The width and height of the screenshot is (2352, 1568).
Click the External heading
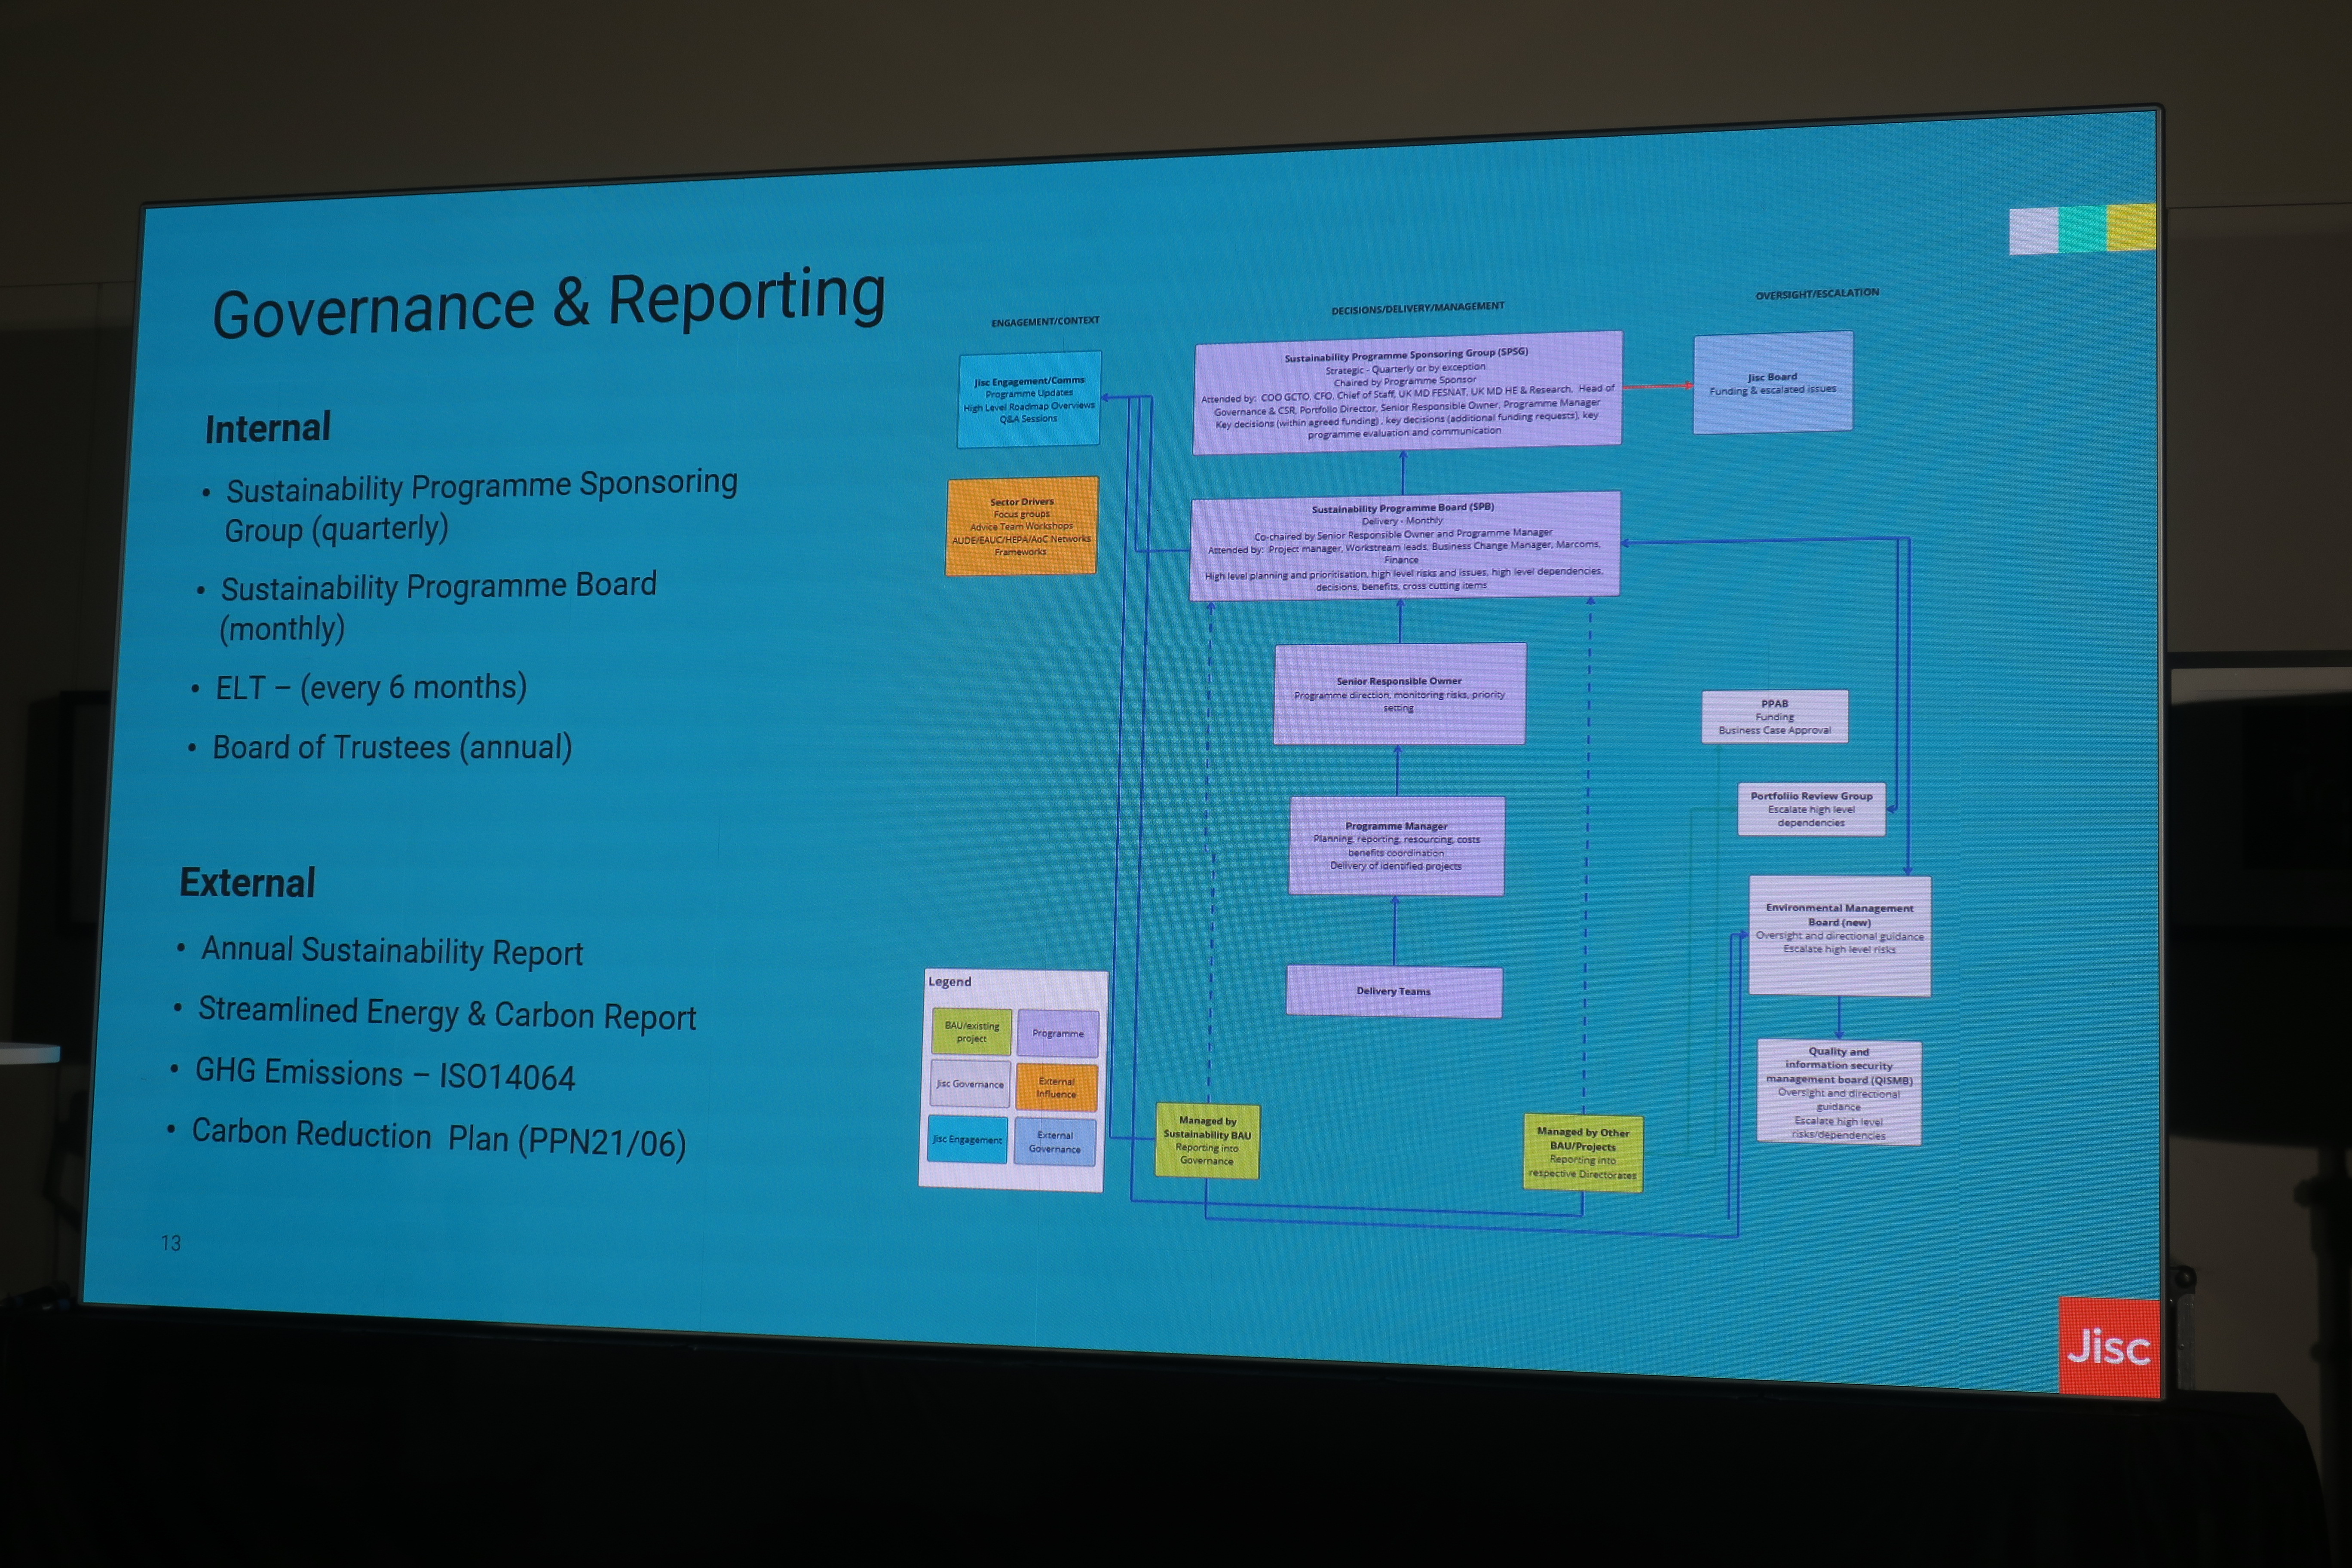click(x=247, y=883)
